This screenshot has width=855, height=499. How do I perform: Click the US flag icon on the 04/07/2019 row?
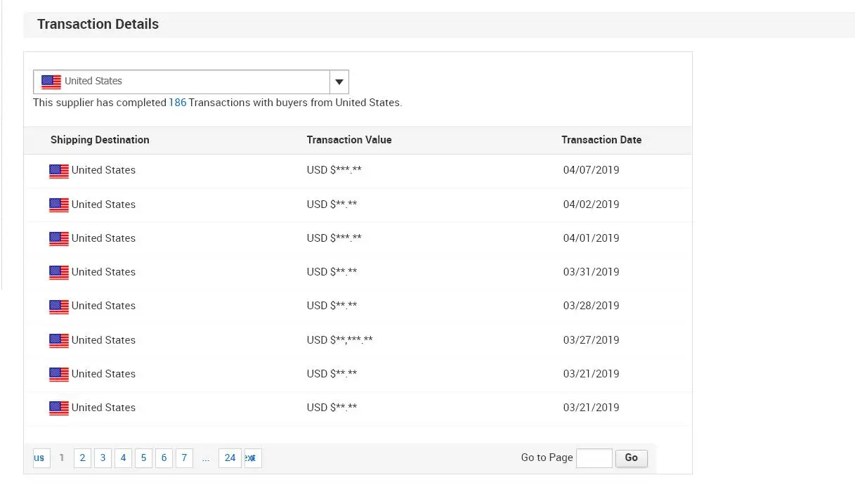point(58,171)
